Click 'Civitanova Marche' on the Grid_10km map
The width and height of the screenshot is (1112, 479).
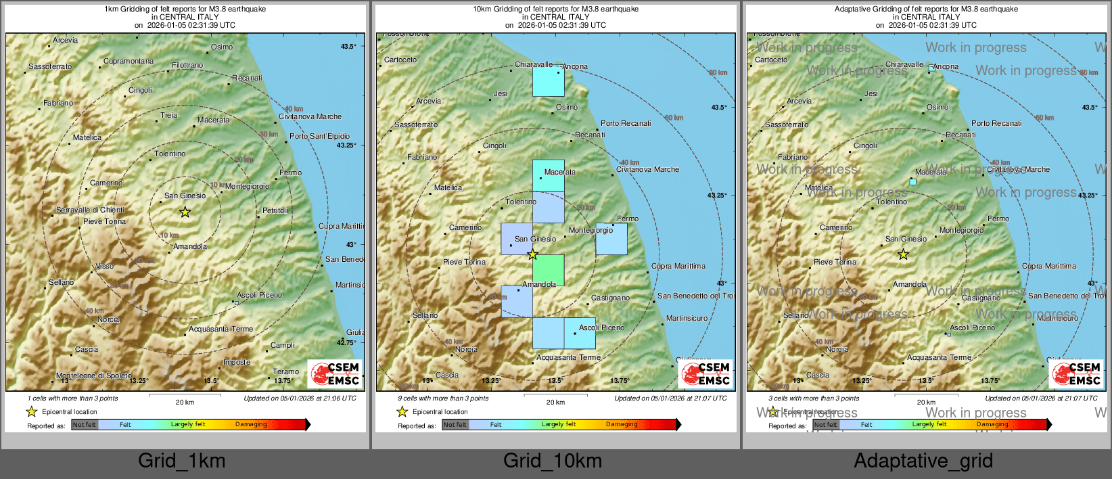[x=648, y=169]
